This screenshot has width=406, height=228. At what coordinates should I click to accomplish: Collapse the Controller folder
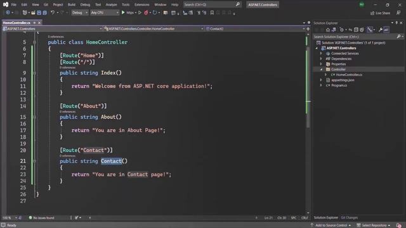click(x=322, y=69)
